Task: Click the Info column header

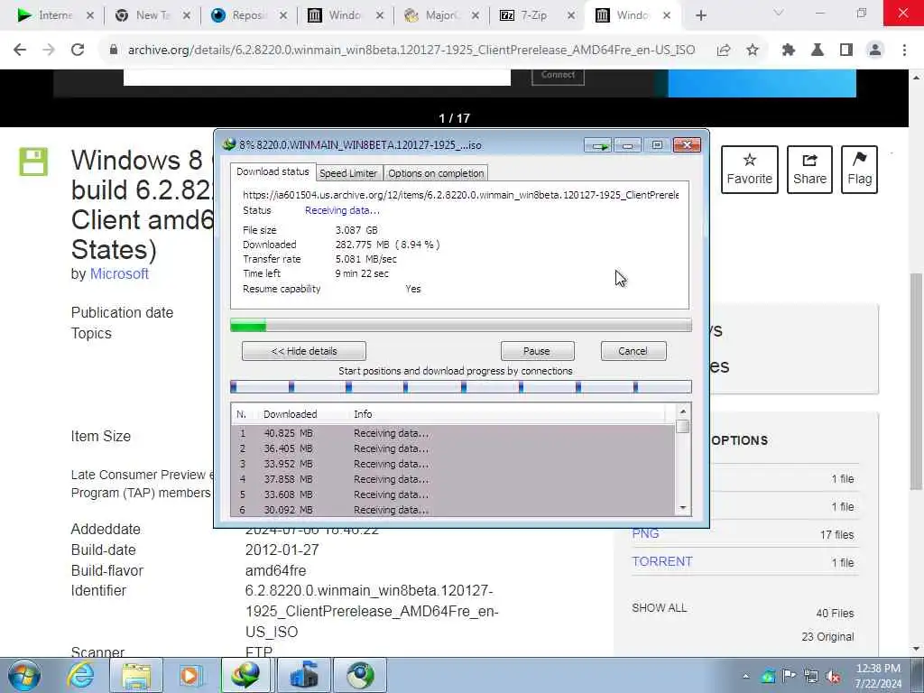Action: point(363,414)
